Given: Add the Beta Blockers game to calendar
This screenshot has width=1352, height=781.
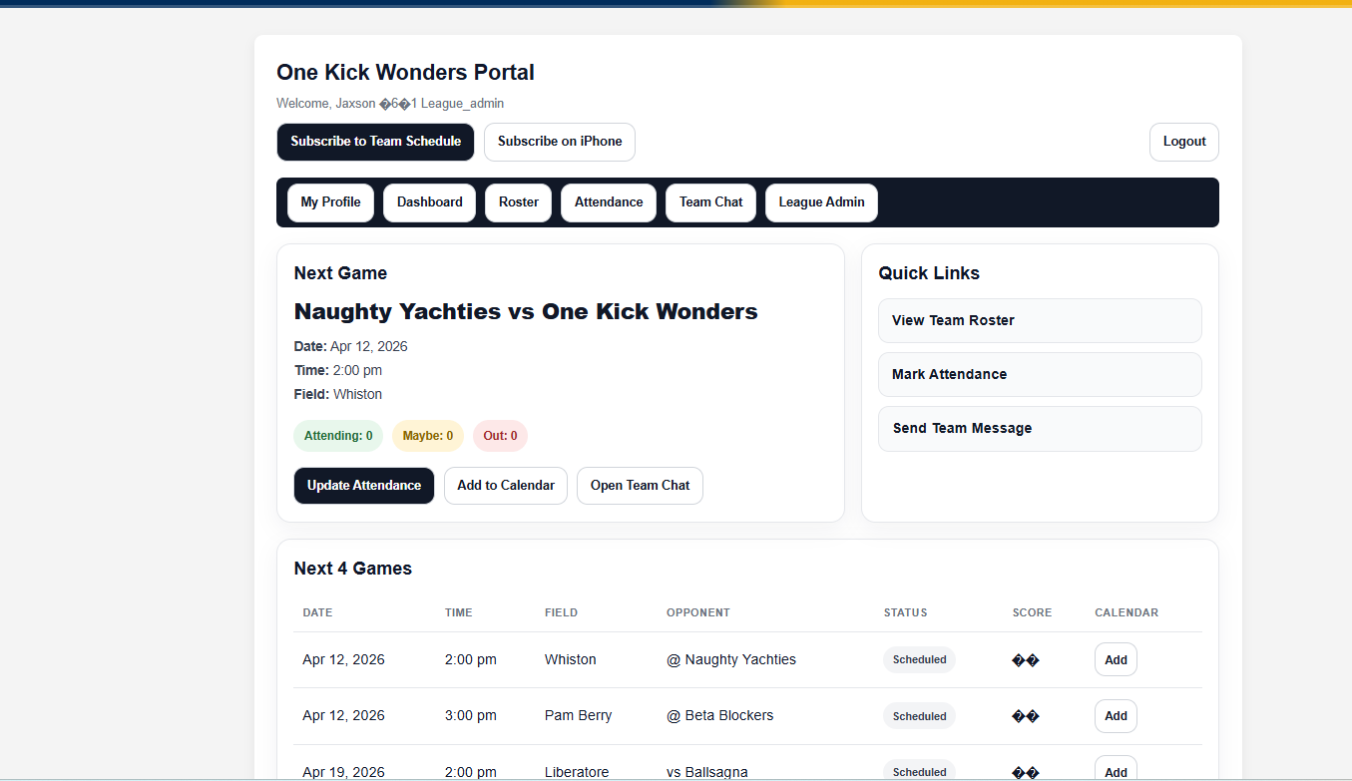Looking at the screenshot, I should pos(1116,715).
